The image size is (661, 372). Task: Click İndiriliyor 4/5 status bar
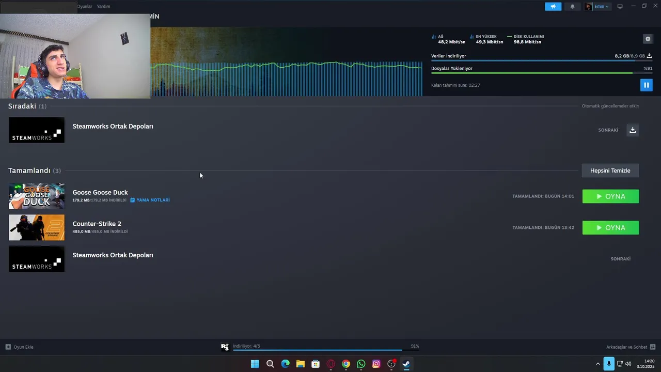pos(325,347)
